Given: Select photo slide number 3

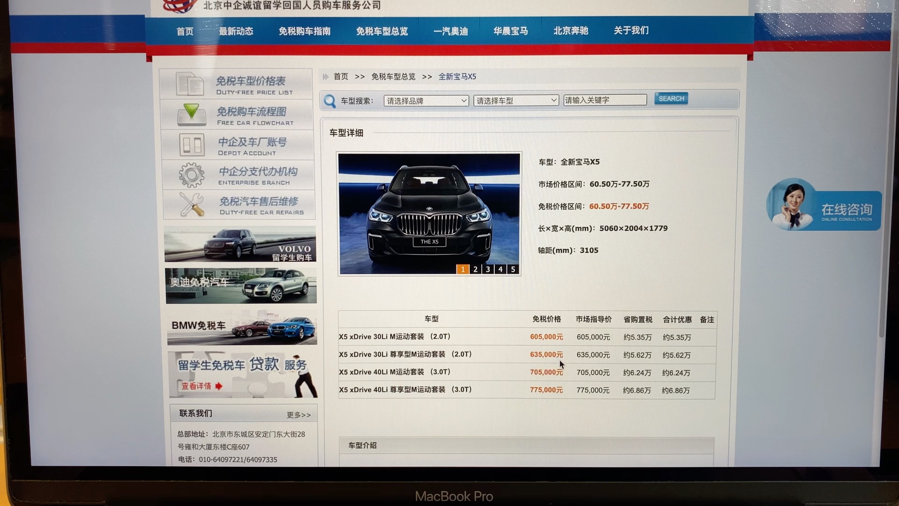Looking at the screenshot, I should coord(488,269).
